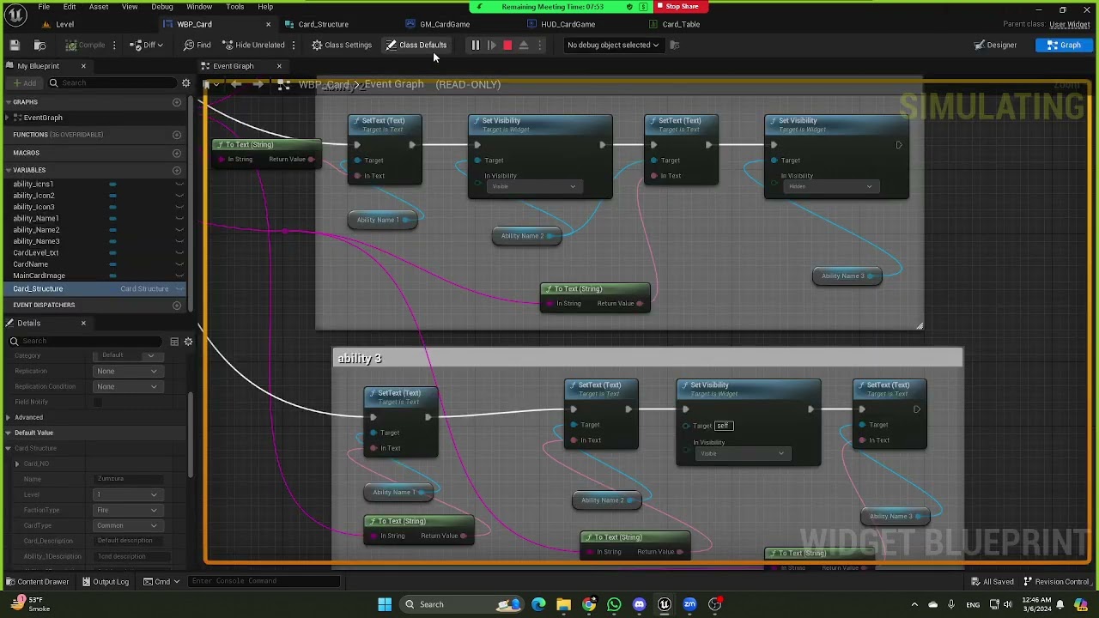Expand the Card_NO property
The height and width of the screenshot is (618, 1099).
[16, 463]
